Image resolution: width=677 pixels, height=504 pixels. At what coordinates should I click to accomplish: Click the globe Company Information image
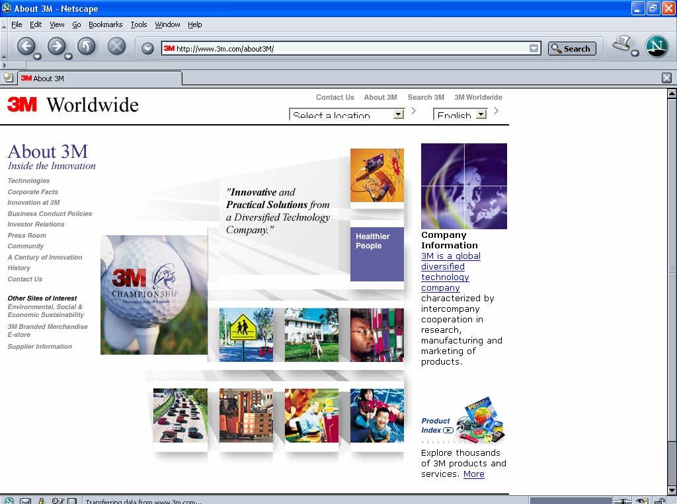(463, 186)
